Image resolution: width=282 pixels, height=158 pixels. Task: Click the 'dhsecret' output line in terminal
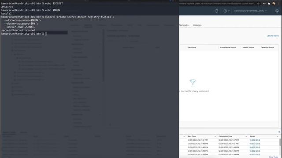coord(7,7)
